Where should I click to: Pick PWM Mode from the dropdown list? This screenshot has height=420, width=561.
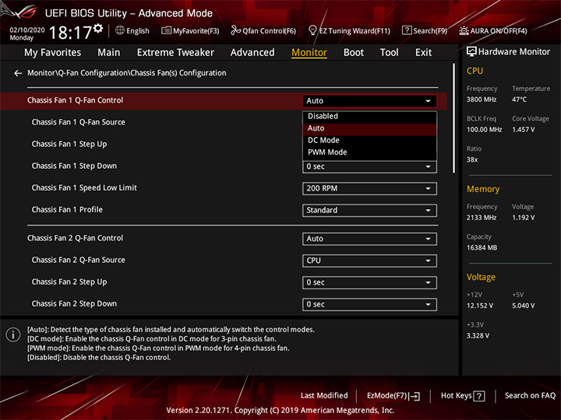pyautogui.click(x=369, y=152)
